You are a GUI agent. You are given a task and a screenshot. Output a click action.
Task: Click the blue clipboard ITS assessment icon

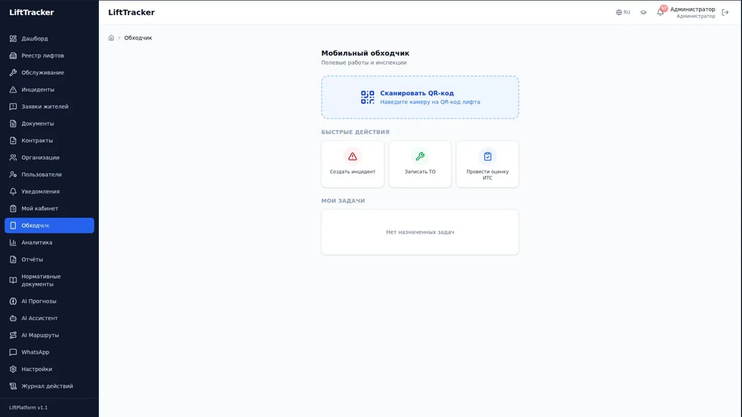(487, 157)
